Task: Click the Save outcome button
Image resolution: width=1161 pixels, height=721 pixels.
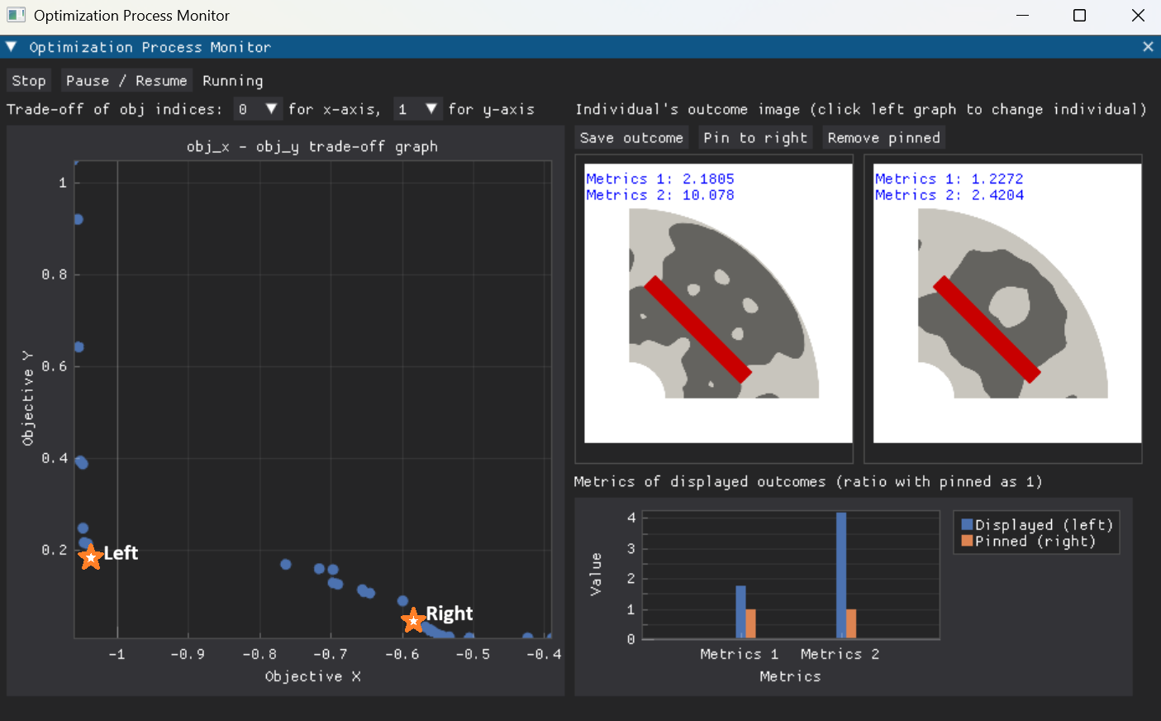Action: [631, 138]
